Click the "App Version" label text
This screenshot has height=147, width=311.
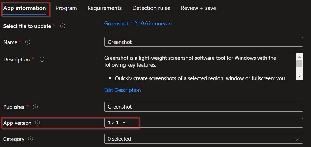pyautogui.click(x=17, y=123)
